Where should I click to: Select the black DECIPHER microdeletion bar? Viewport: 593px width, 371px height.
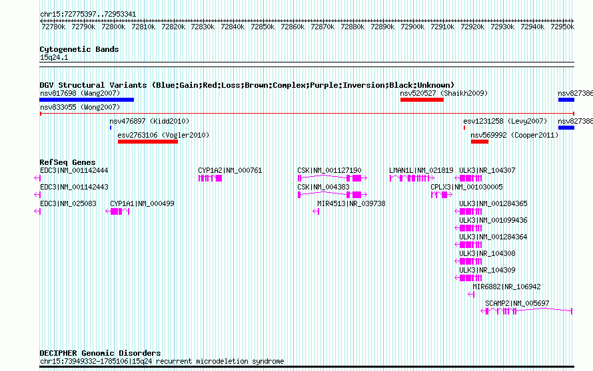pos(307,367)
